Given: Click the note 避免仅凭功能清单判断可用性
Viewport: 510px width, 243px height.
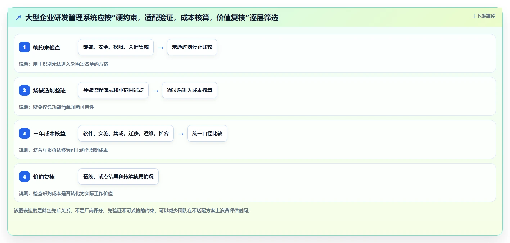Looking at the screenshot, I should (x=57, y=107).
